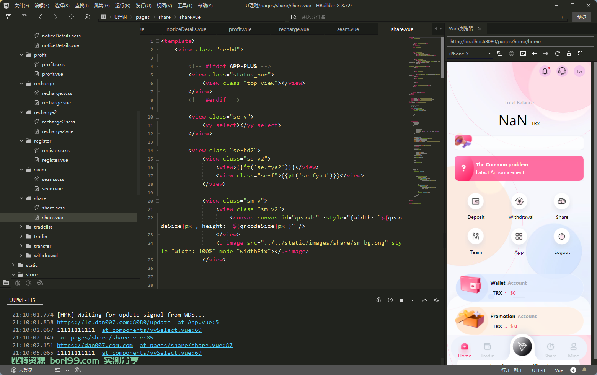Viewport: 597px width, 375px height.
Task: Switch to the recharge.vue tab
Action: click(x=294, y=29)
